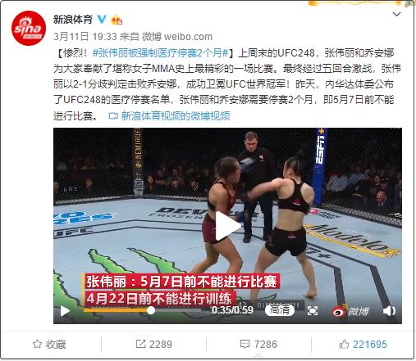Open the 微博 weibo.com source link
Viewport: 416px width, 361px height.
point(177,37)
